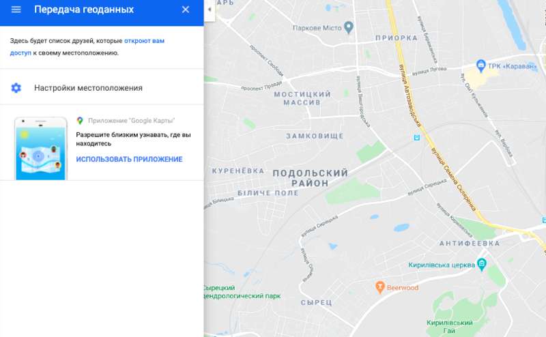Open Настройки местоположения
The image size is (546, 337).
coord(102,88)
